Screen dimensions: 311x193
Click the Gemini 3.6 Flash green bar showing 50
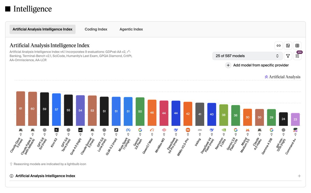coord(140,112)
